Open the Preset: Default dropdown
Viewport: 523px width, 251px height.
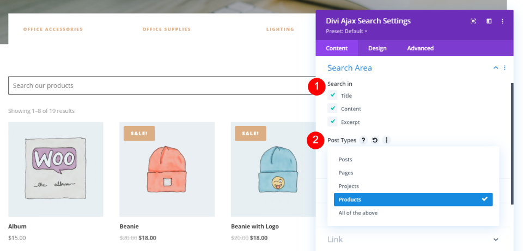coord(346,31)
